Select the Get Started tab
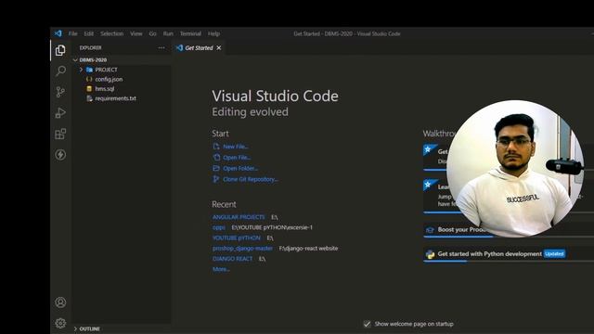 (199, 47)
